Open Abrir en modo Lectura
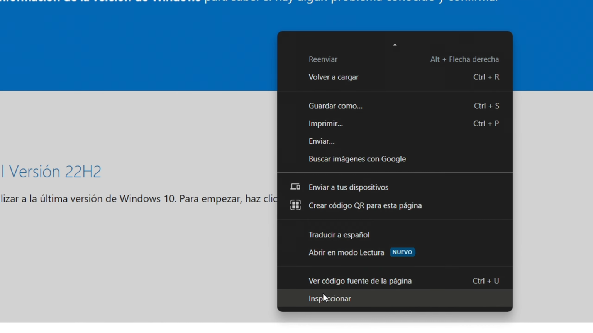The image size is (593, 333). (346, 252)
